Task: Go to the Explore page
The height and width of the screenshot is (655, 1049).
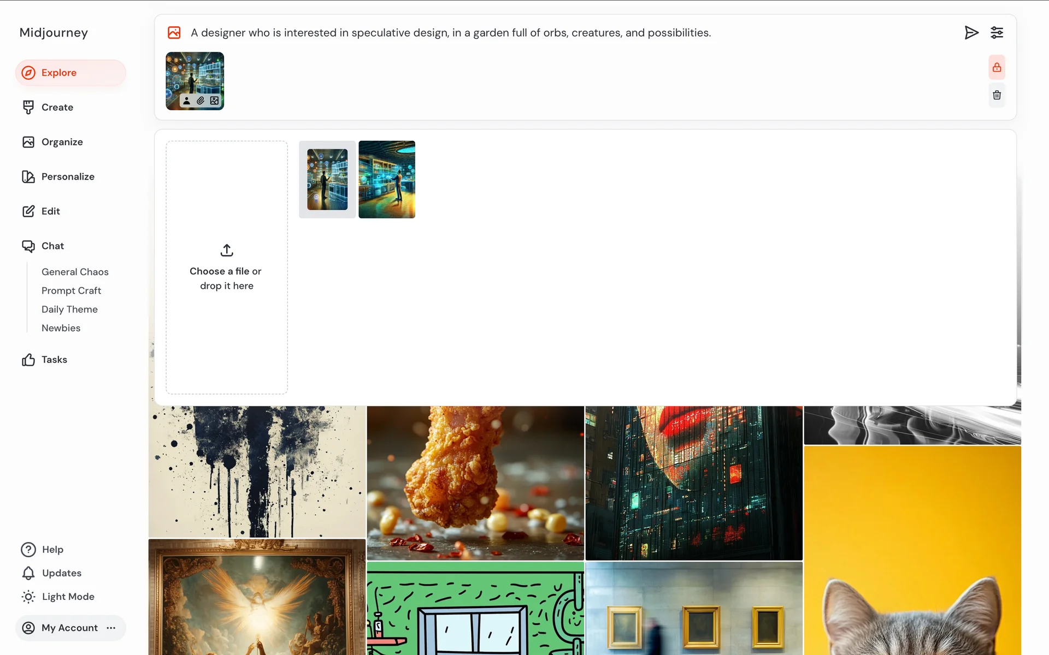Action: pos(58,73)
